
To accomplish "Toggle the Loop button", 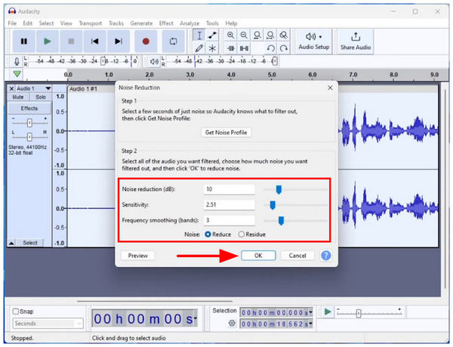I will point(174,41).
